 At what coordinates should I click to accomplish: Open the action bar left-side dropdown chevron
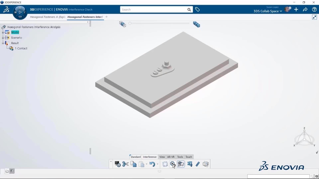pos(111,161)
